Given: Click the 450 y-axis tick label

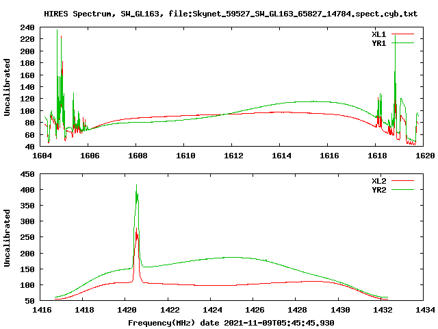Looking at the screenshot, I should [27, 174].
